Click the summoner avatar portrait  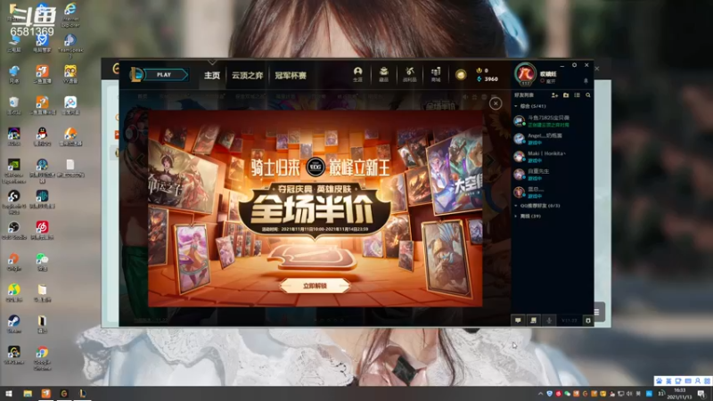525,74
